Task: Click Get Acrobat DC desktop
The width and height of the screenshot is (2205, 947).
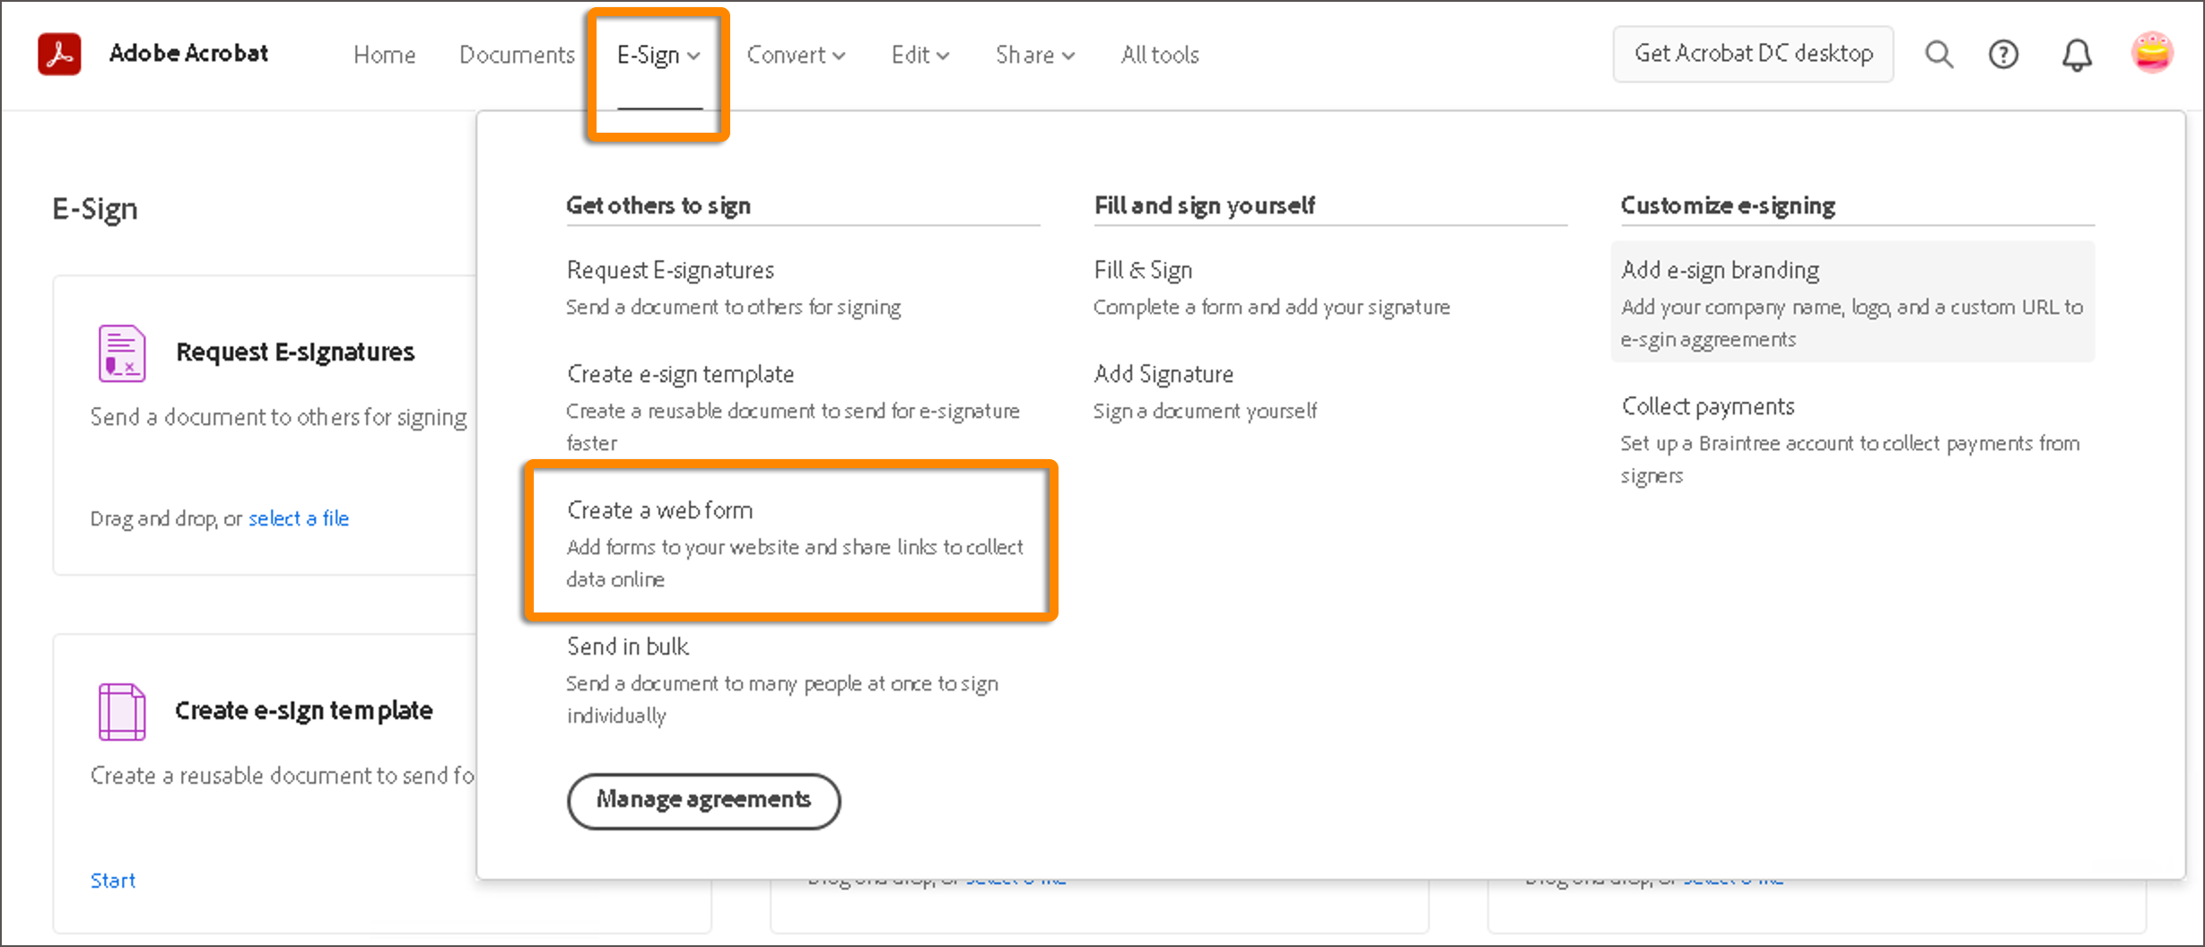Action: [x=1753, y=53]
